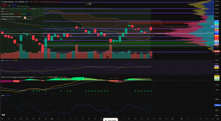Click the OBV 392.34M blue value tag

(217, 105)
